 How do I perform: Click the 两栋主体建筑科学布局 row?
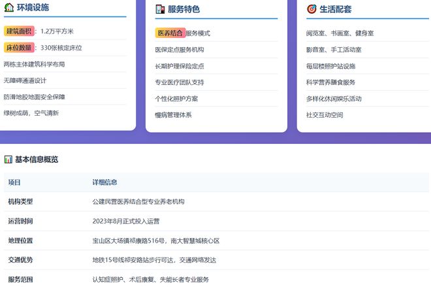click(65, 64)
